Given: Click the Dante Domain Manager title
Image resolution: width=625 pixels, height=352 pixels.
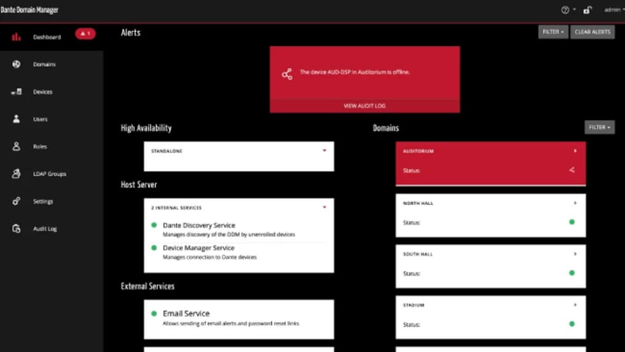Looking at the screenshot, I should [x=30, y=10].
